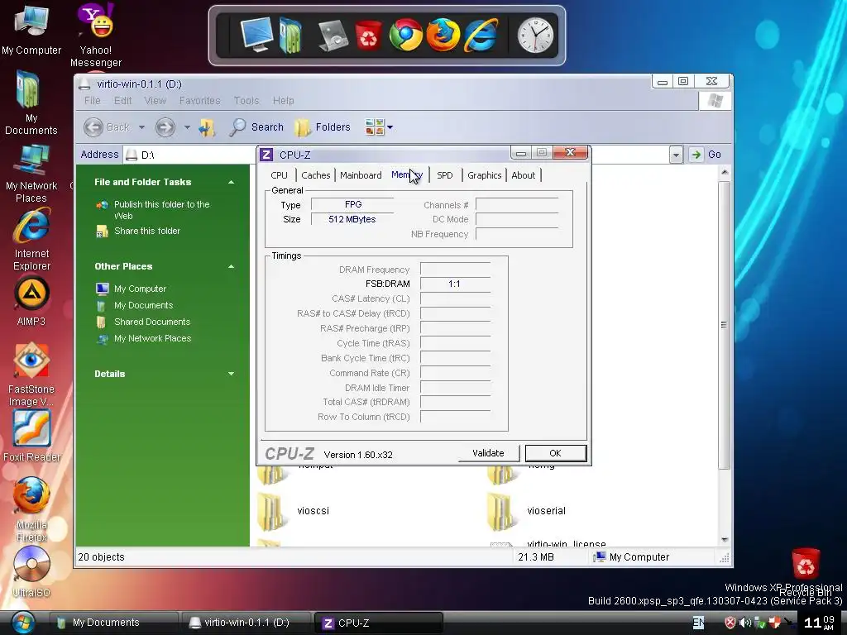Open the Edit menu in Explorer
847x635 pixels.
[x=122, y=101]
